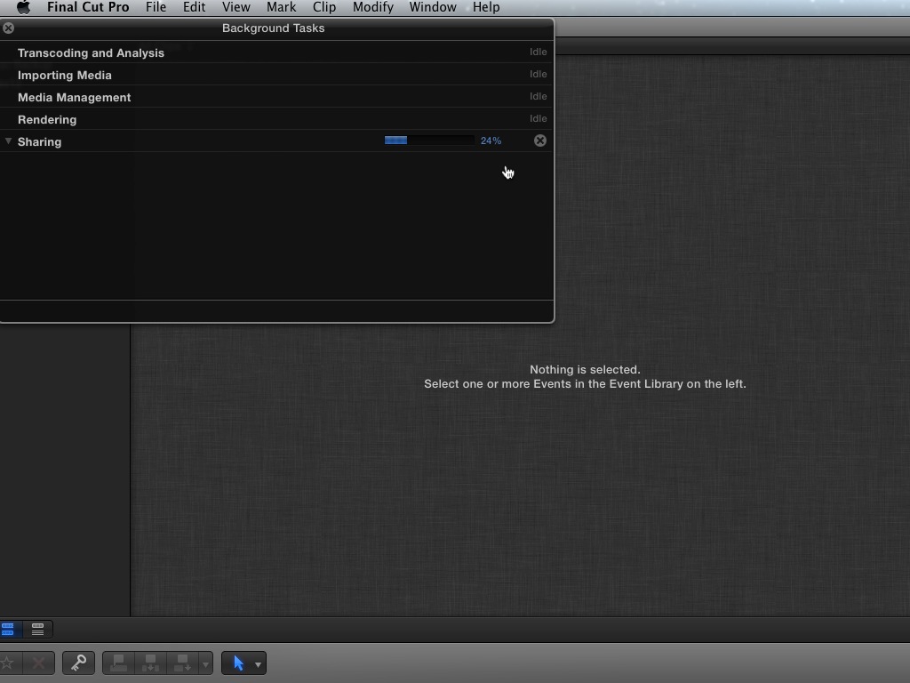910x683 pixels.
Task: Click the 'Nothing is selected.' message
Action: coord(585,369)
